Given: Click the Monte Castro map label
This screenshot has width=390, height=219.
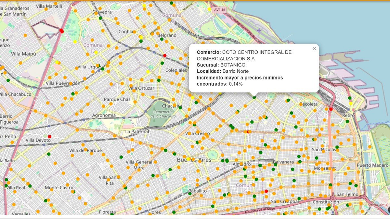Looking at the screenshot, I should [x=59, y=188].
